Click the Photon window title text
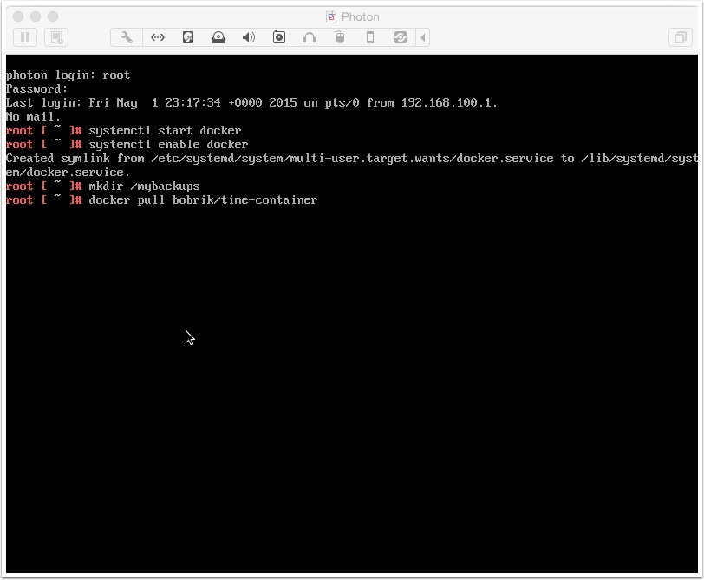This screenshot has width=704, height=580. tap(360, 16)
